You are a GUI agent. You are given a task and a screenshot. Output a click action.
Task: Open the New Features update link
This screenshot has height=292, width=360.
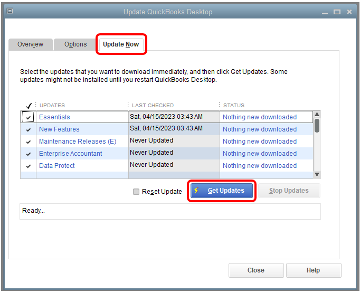[59, 129]
